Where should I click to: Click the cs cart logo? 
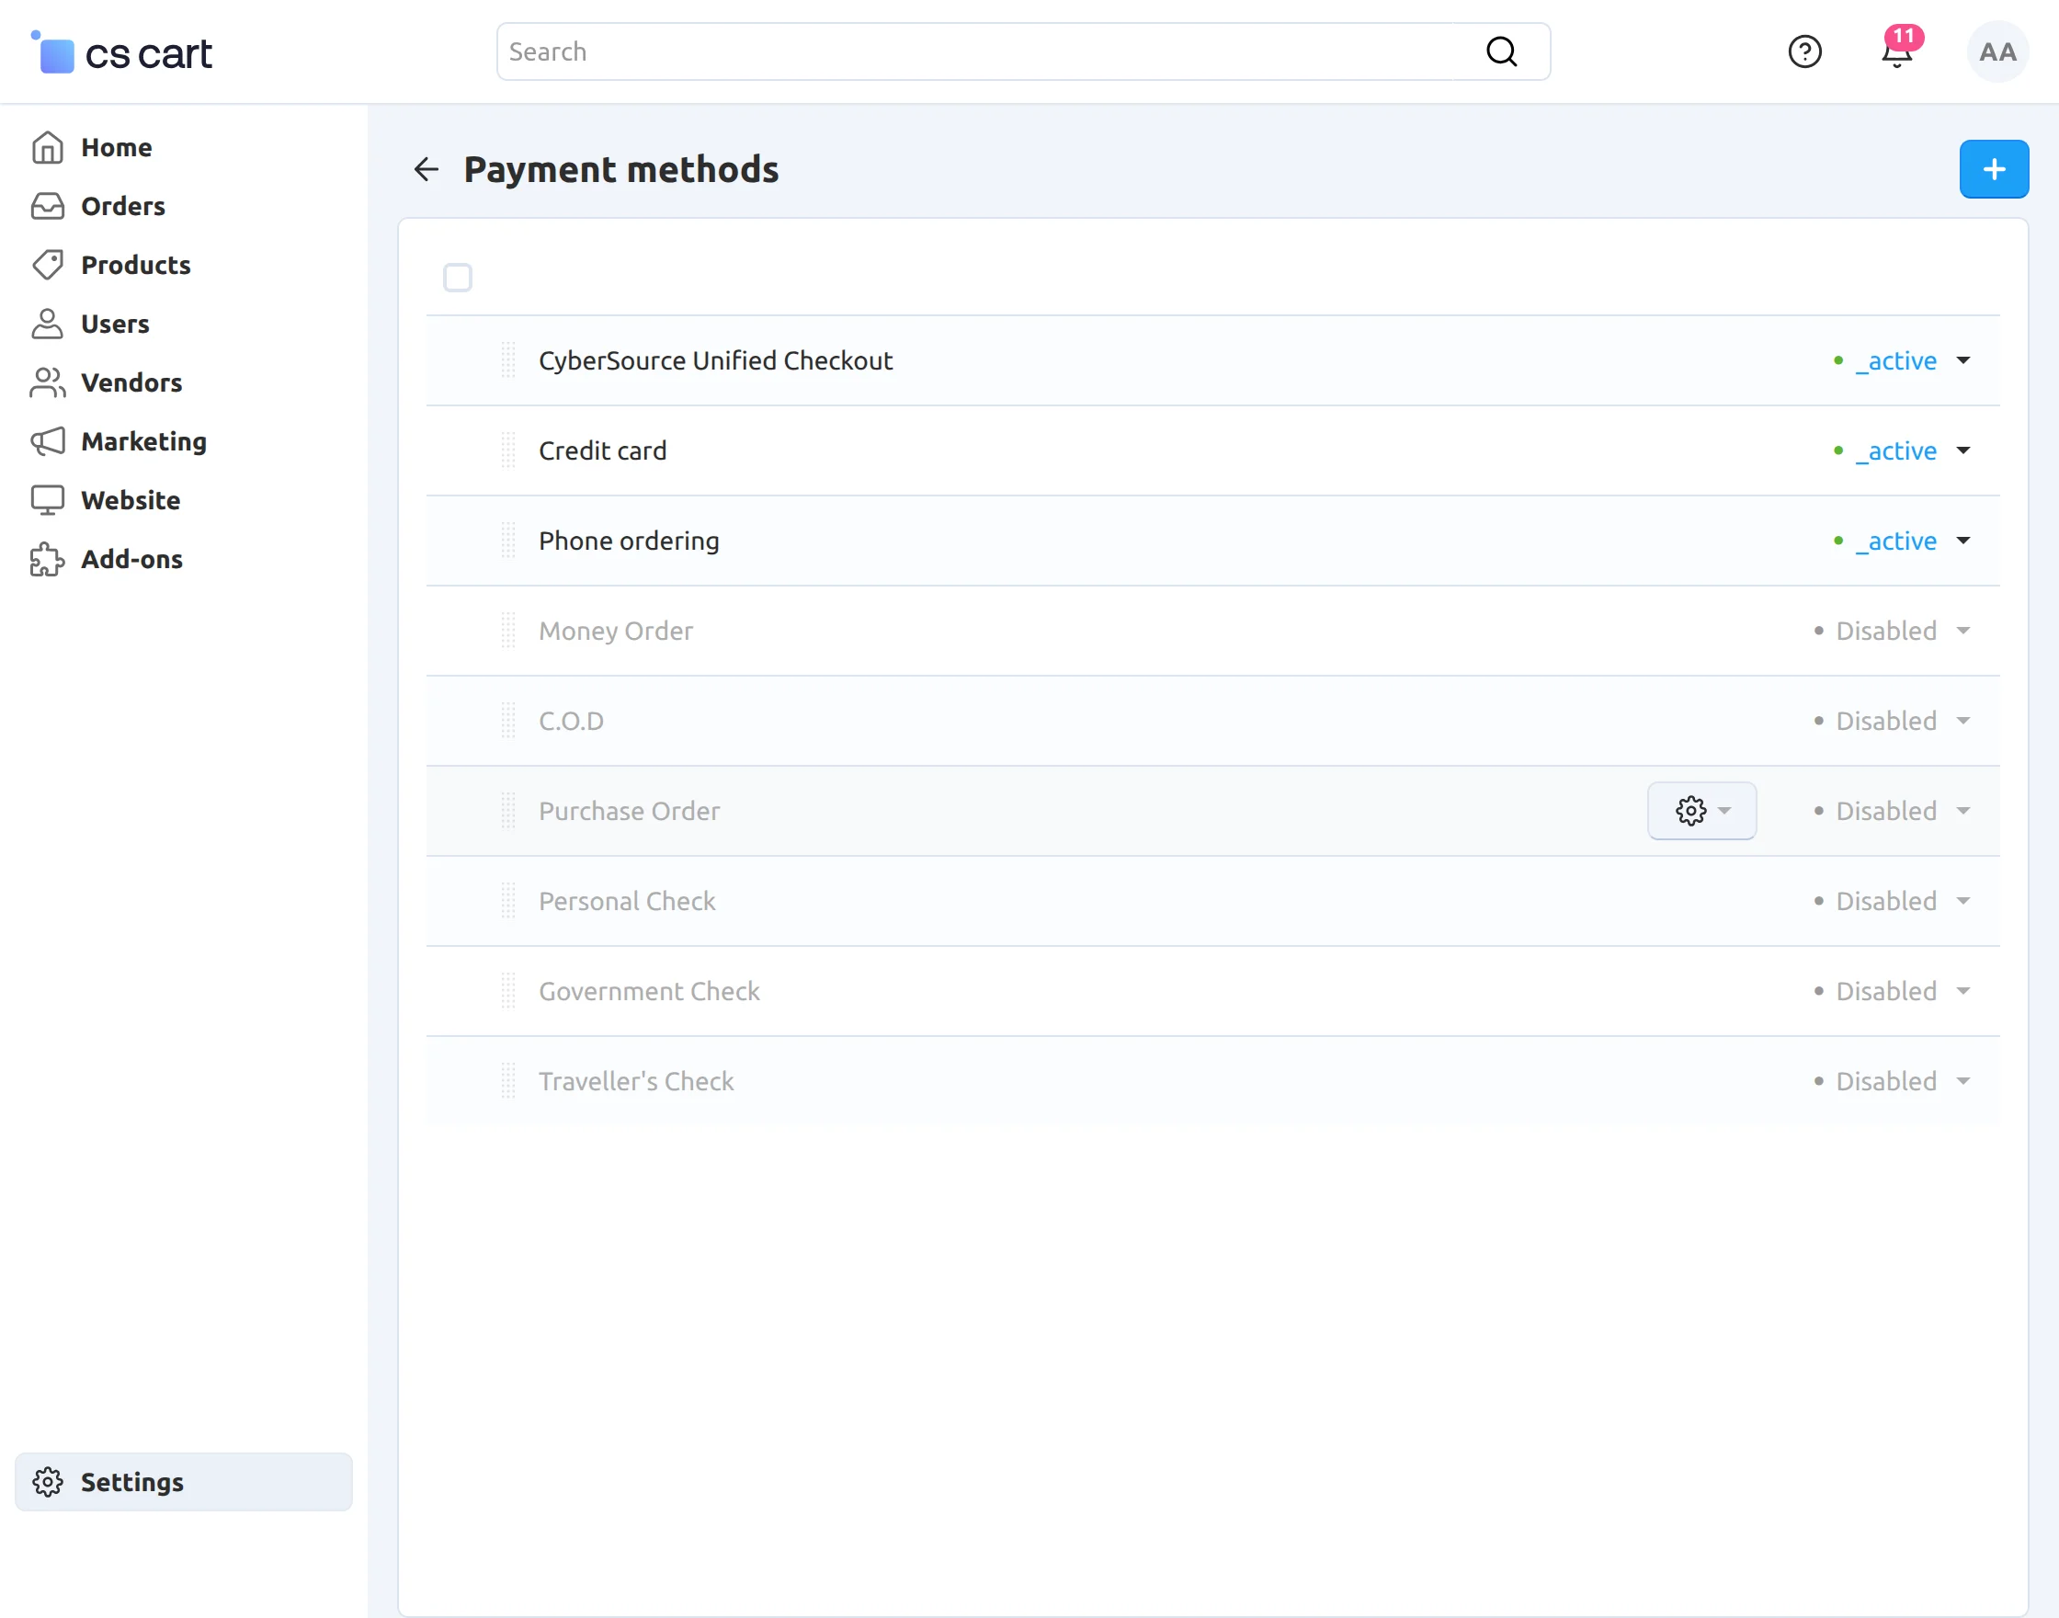[122, 53]
